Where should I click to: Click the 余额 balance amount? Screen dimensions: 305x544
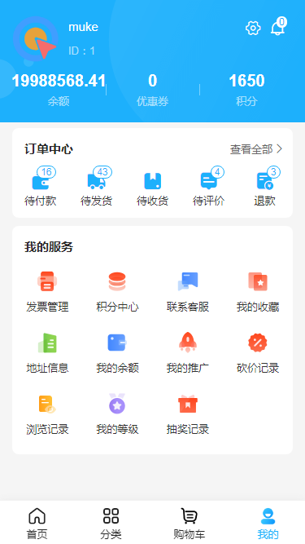(59, 81)
